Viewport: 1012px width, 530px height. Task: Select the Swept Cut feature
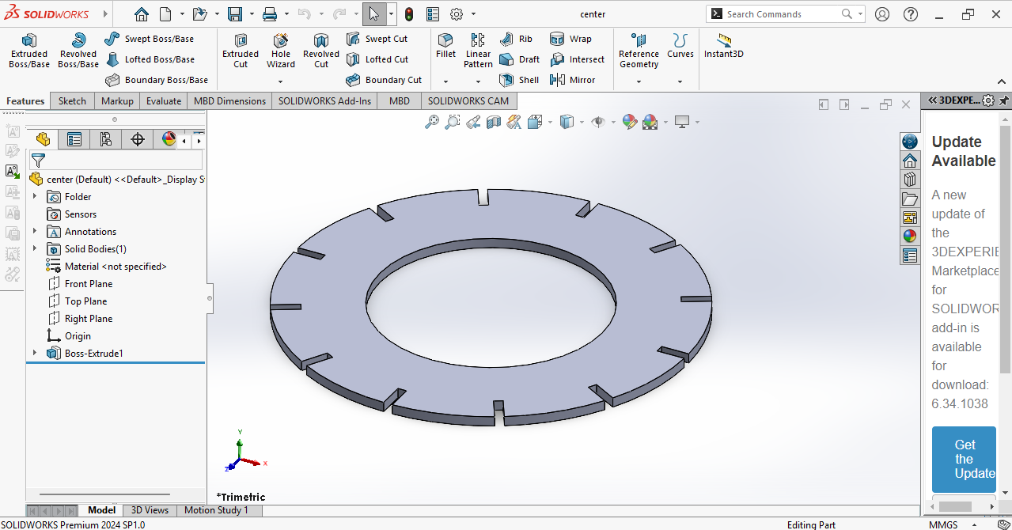click(x=377, y=39)
